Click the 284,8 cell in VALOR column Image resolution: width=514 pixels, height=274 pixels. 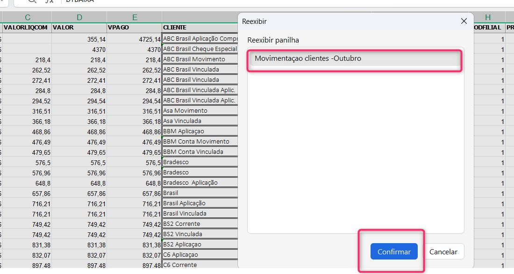pyautogui.click(x=79, y=91)
